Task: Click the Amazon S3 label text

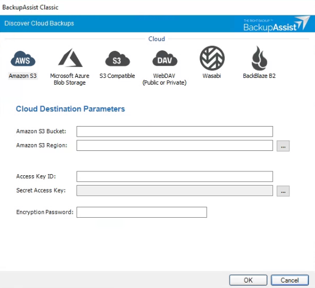Action: click(23, 76)
